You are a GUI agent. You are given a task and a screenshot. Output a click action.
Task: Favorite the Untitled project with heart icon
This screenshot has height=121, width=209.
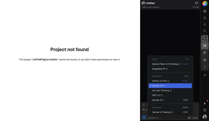click(x=196, y=3)
